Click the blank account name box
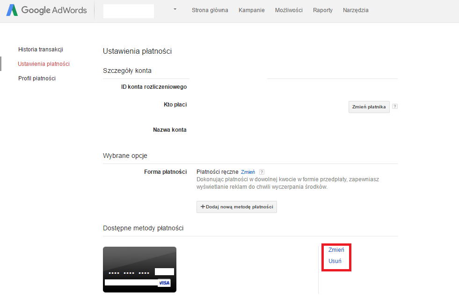Viewport: 459px width, 299px height. click(x=129, y=11)
